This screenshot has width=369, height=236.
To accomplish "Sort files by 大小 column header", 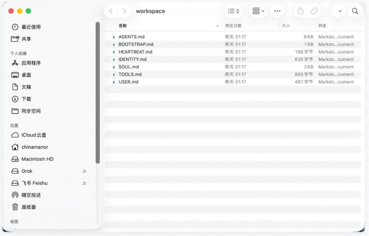I will (x=286, y=26).
